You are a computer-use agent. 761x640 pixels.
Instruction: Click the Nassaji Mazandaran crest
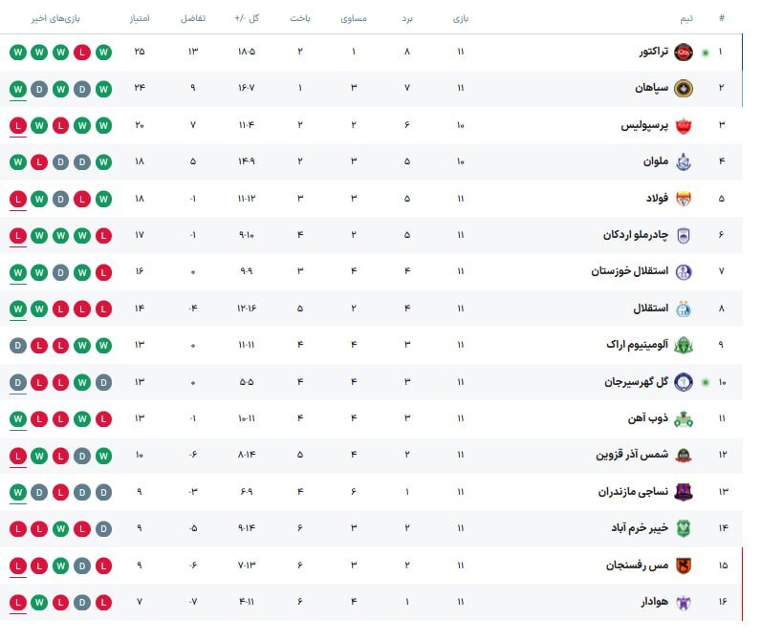(684, 492)
